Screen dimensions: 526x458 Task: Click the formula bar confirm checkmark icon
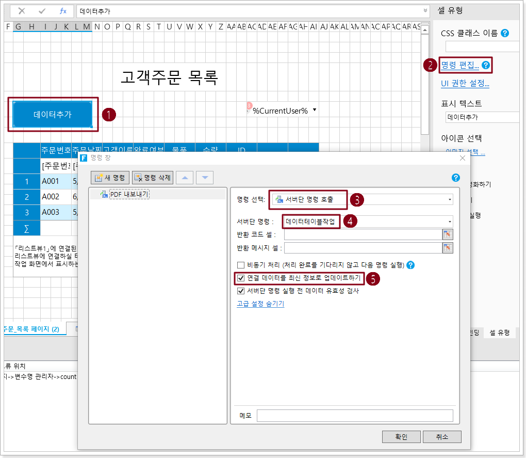42,11
